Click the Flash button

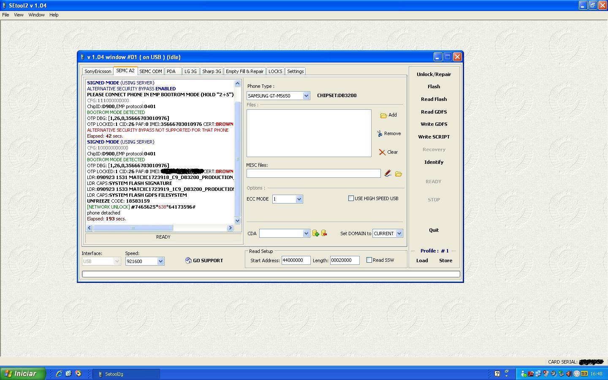click(x=434, y=87)
